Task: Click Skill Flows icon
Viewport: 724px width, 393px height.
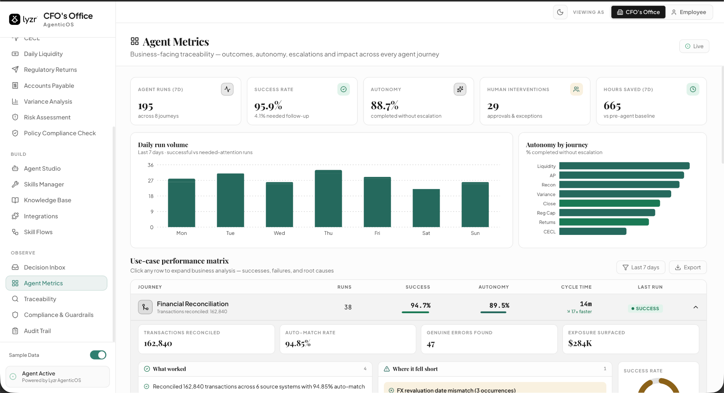Action: pyautogui.click(x=15, y=232)
